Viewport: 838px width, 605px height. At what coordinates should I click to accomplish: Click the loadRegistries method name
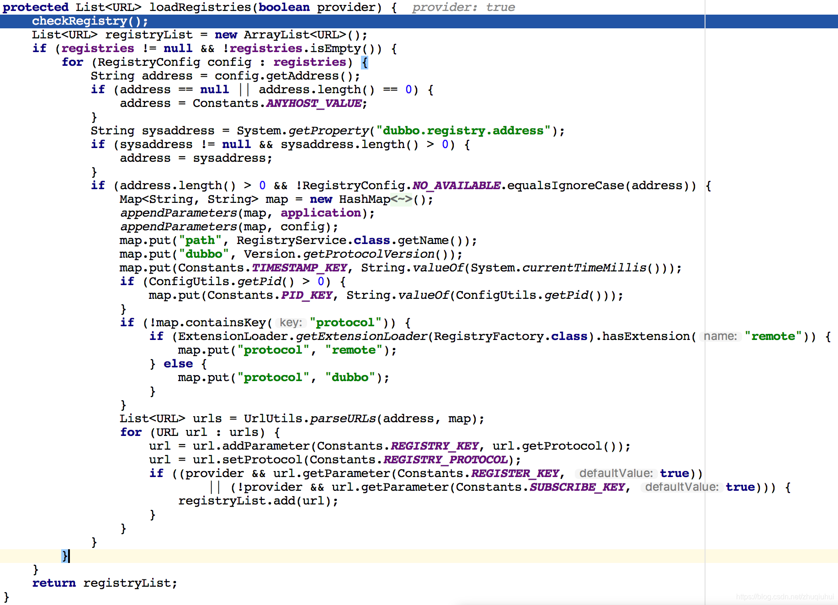pyautogui.click(x=200, y=7)
